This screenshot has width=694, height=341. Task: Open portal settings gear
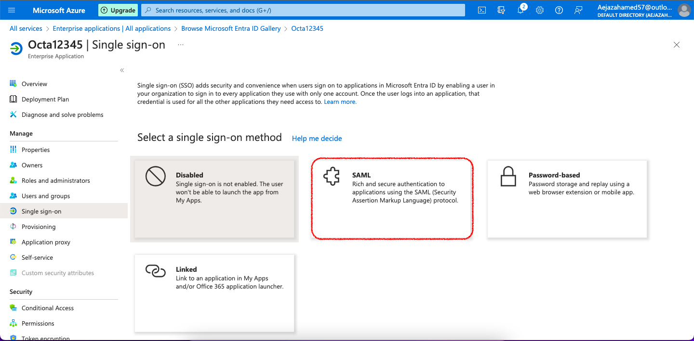pyautogui.click(x=540, y=10)
